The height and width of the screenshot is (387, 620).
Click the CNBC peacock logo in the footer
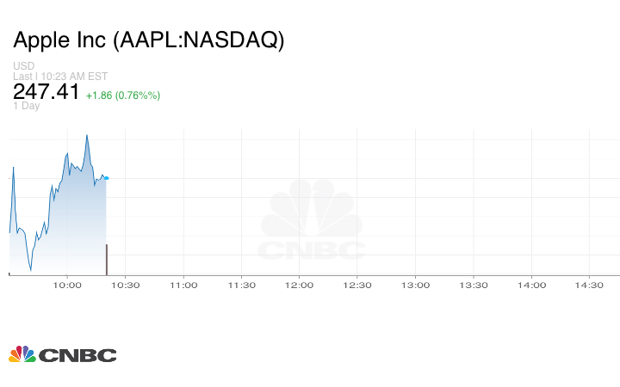click(62, 354)
